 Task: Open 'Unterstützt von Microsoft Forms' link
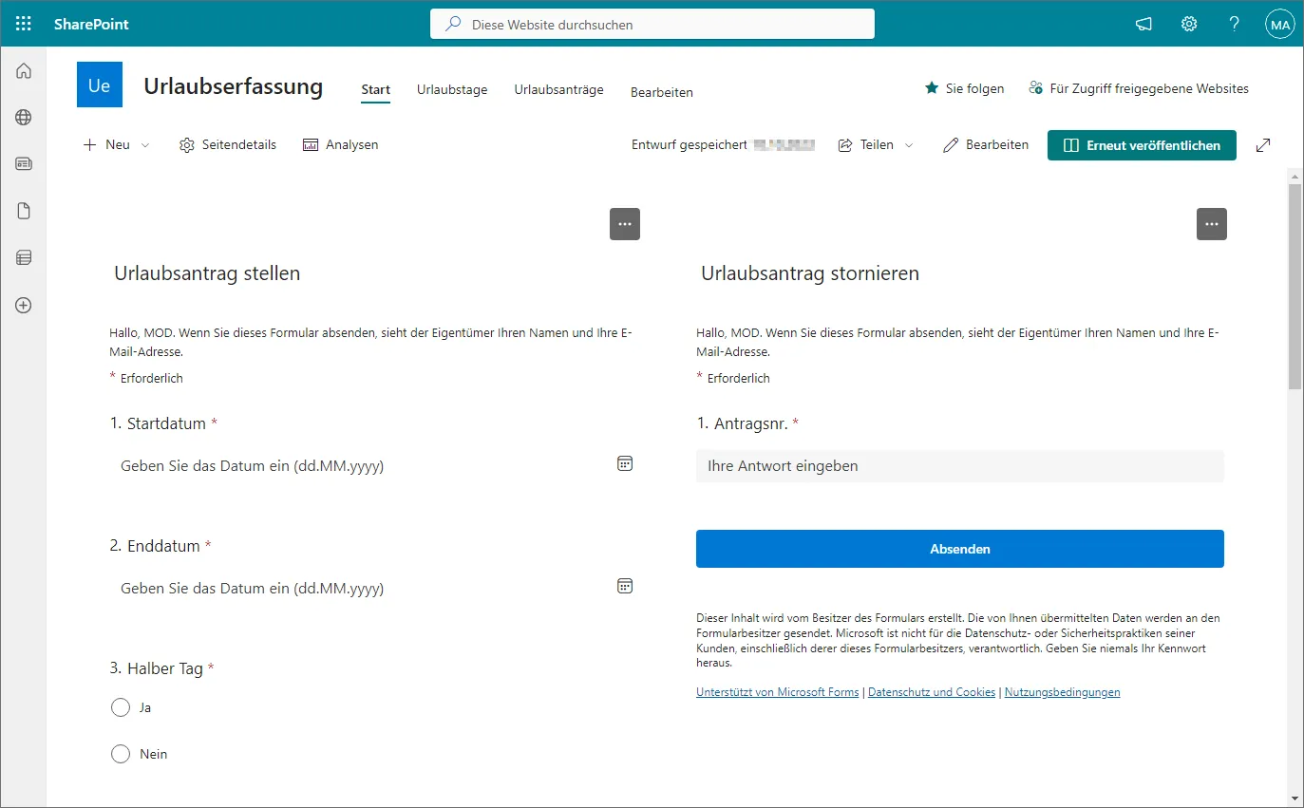(778, 692)
